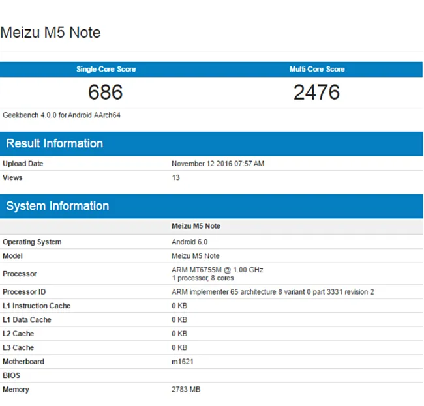Click the multi-core score value 2476
This screenshot has height=406, width=424.
coord(316,92)
